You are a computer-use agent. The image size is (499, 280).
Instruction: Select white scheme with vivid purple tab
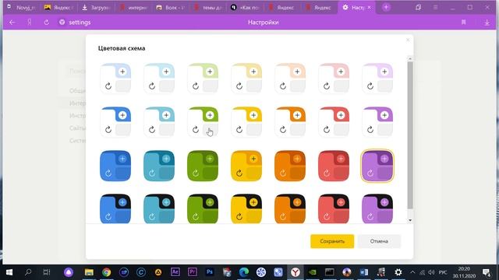(377, 122)
